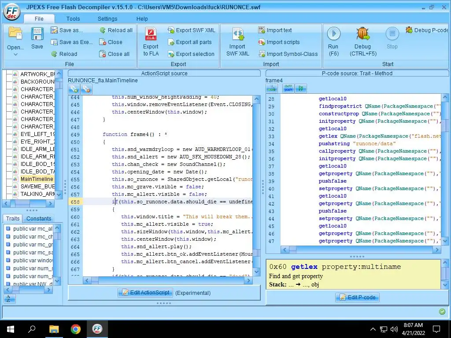Open File Explorer from taskbar
This screenshot has width=451, height=338.
(54, 329)
